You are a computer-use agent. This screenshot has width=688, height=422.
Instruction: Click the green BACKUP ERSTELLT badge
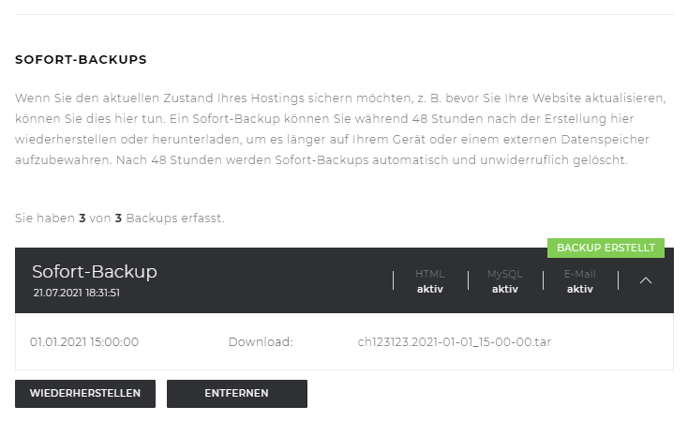click(x=606, y=249)
